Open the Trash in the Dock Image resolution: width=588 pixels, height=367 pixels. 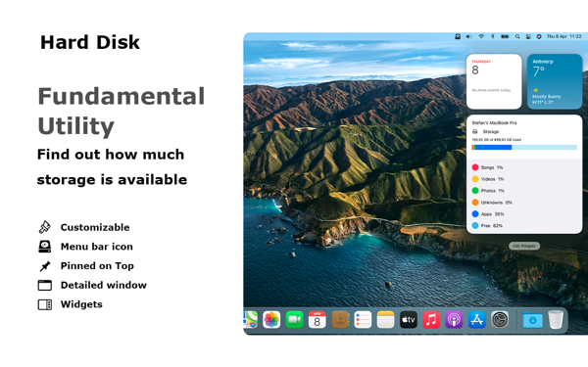point(556,319)
